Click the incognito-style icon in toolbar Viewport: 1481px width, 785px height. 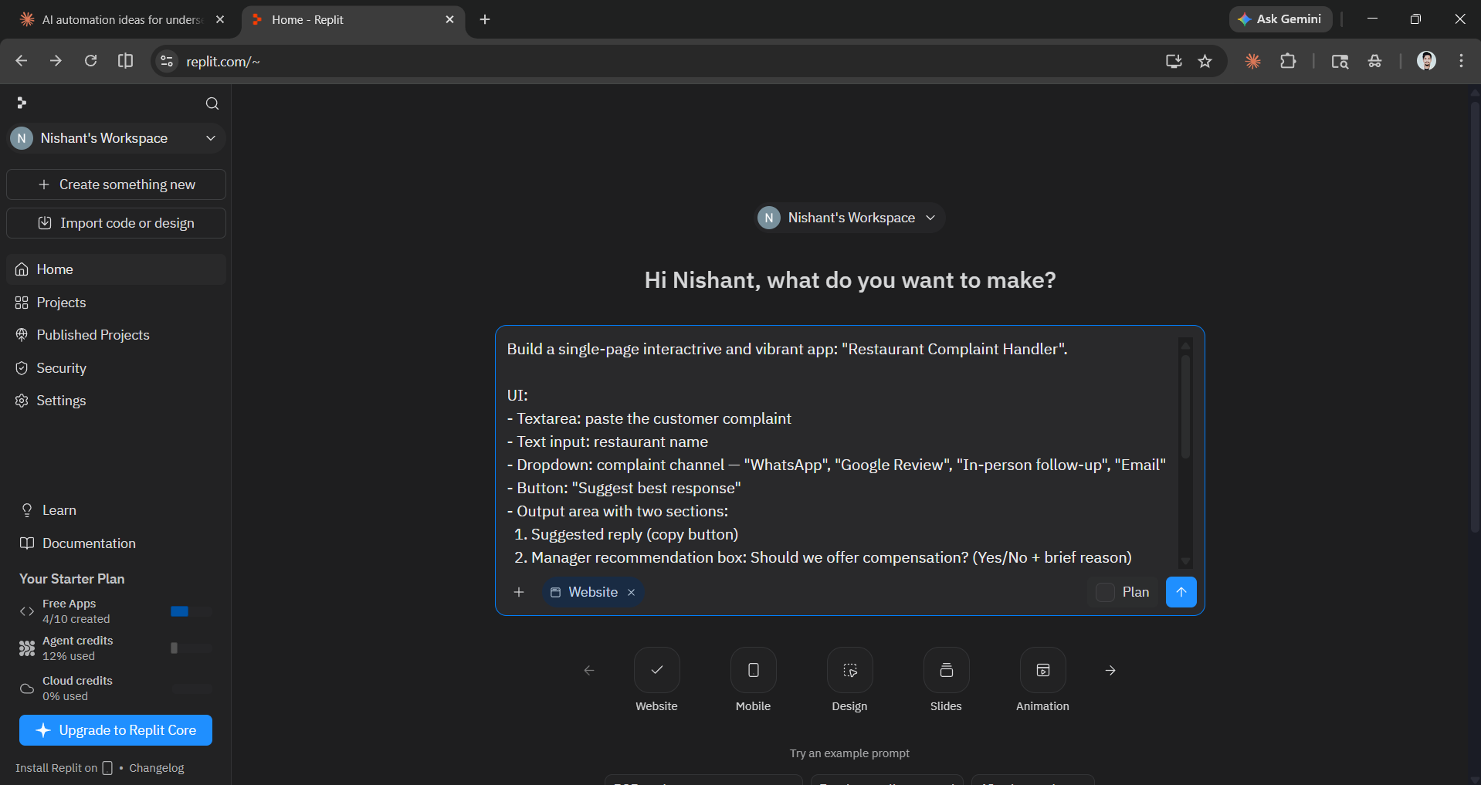click(1374, 61)
